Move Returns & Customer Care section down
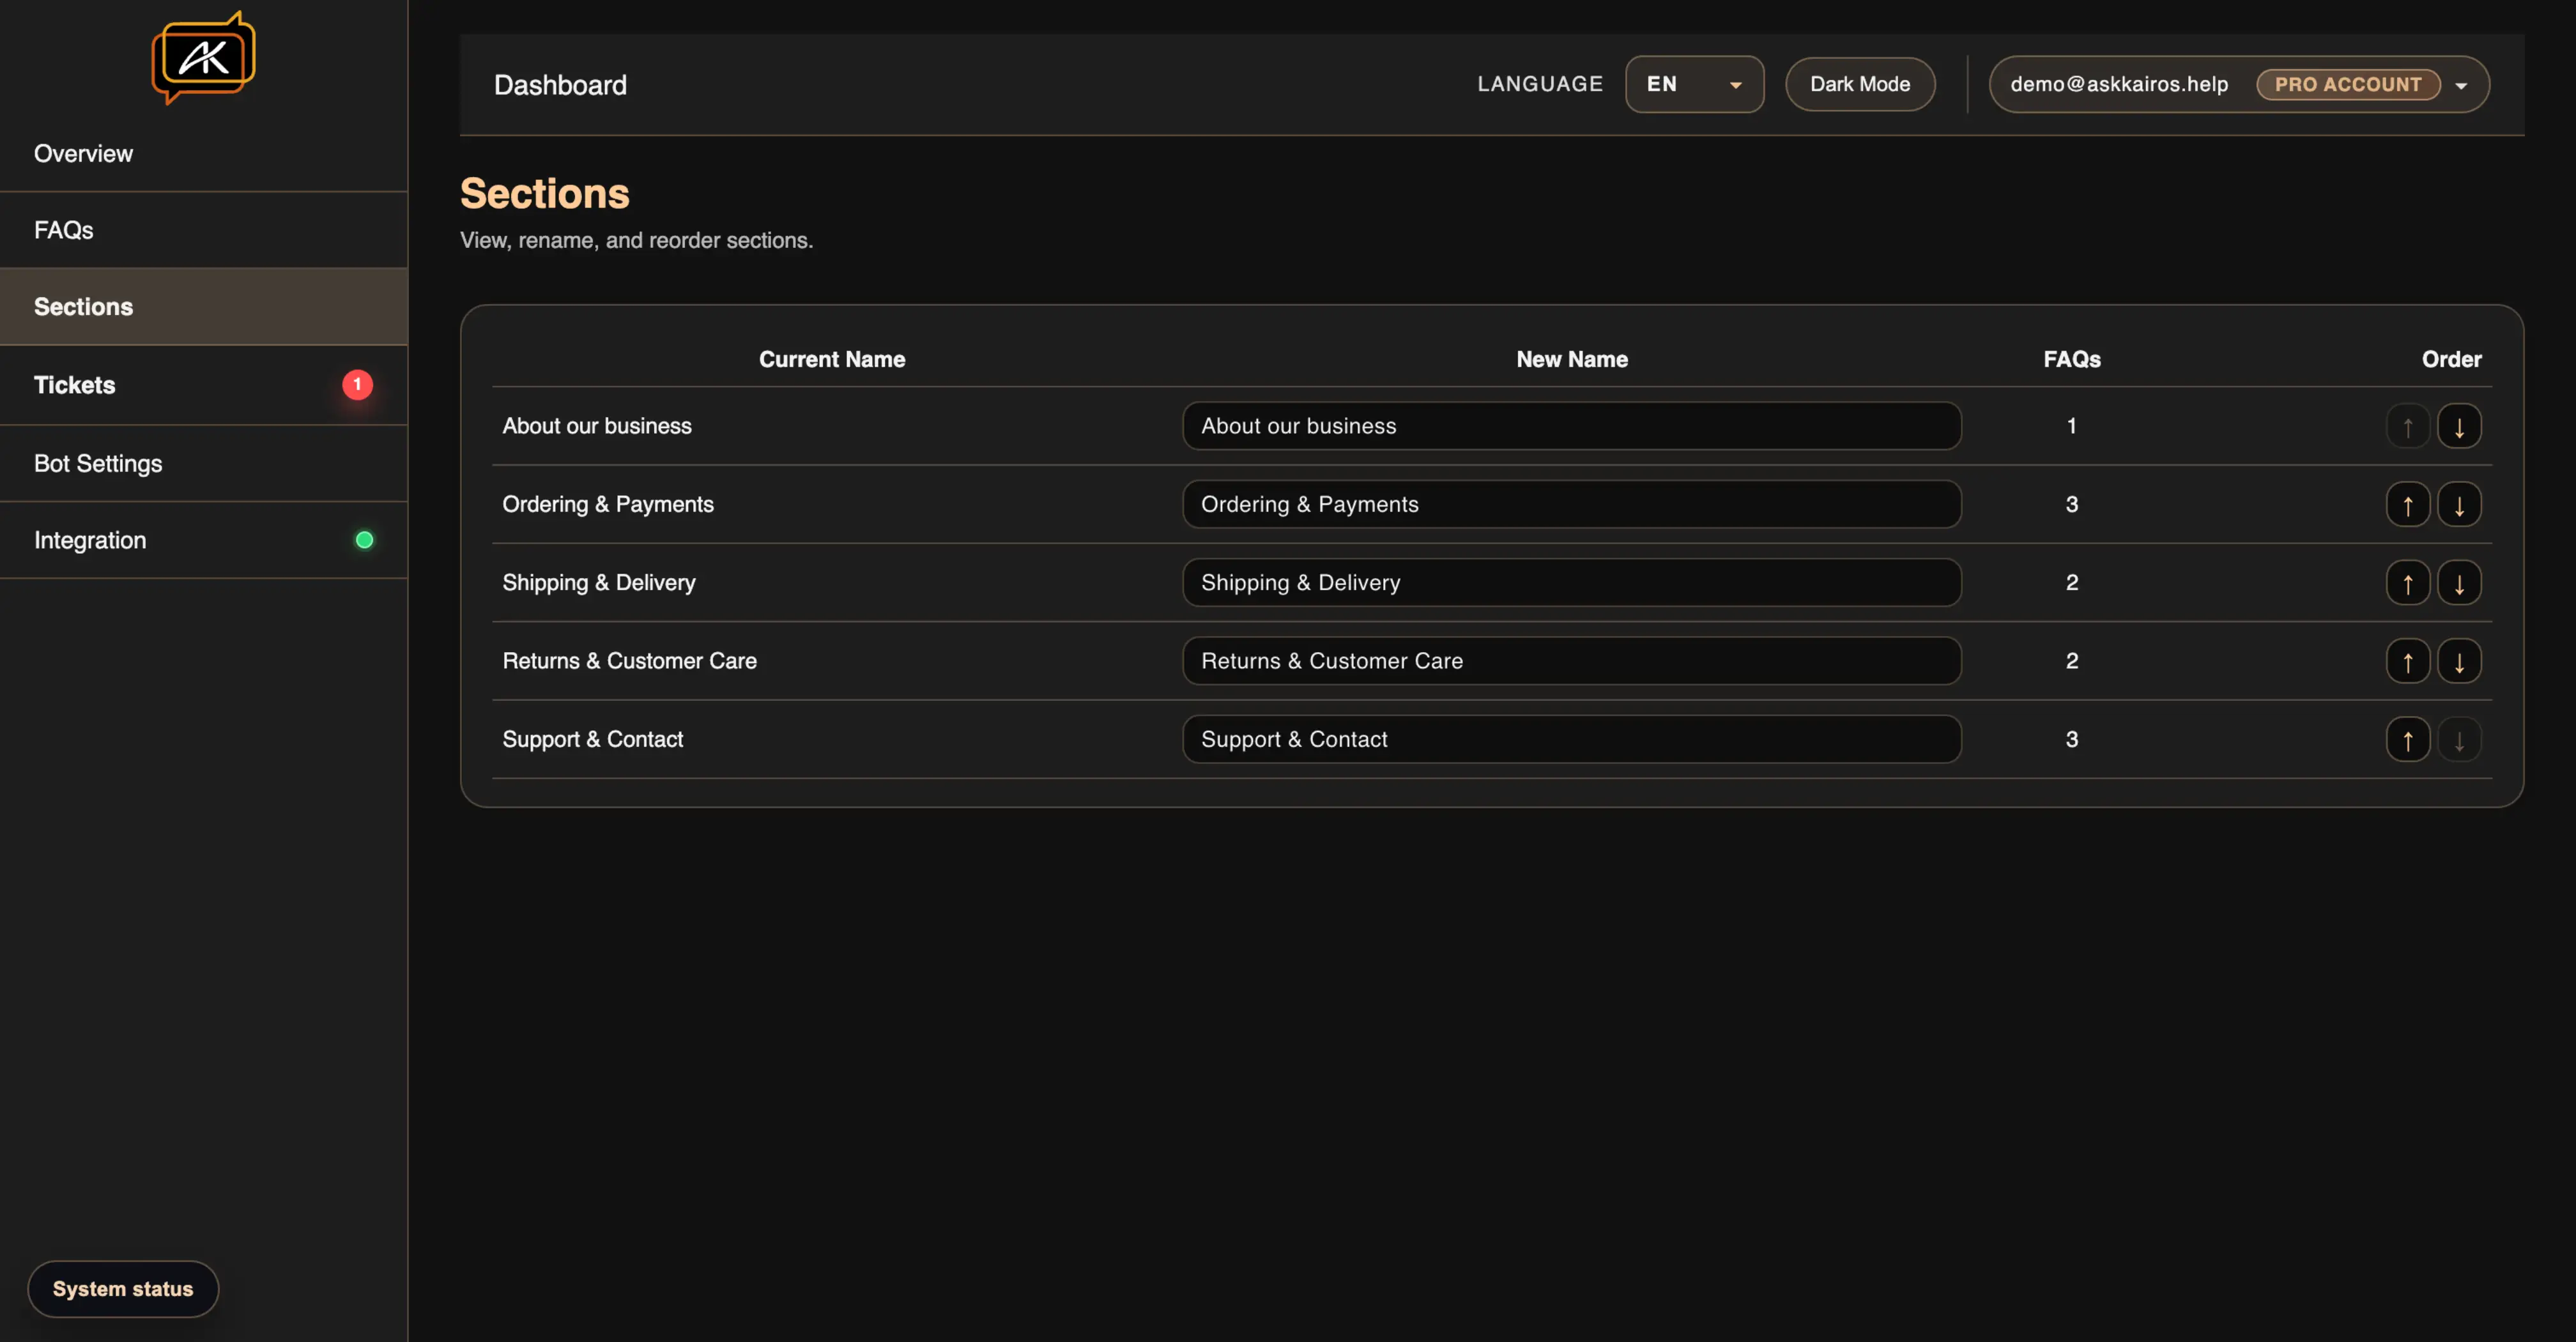The width and height of the screenshot is (2576, 1342). click(2458, 661)
